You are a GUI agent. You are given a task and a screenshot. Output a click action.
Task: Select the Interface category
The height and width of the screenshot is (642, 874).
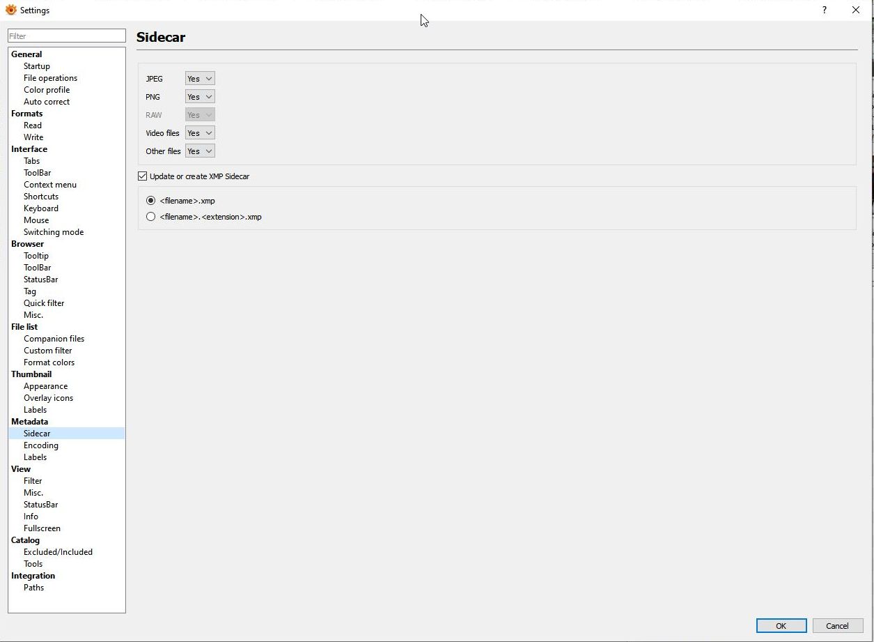coord(29,149)
